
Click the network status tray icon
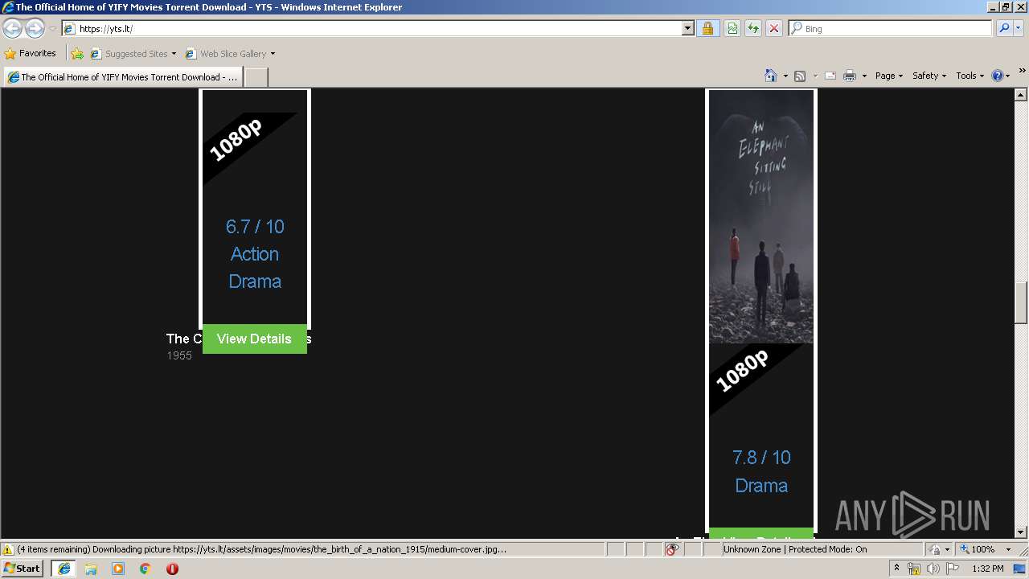(x=914, y=569)
